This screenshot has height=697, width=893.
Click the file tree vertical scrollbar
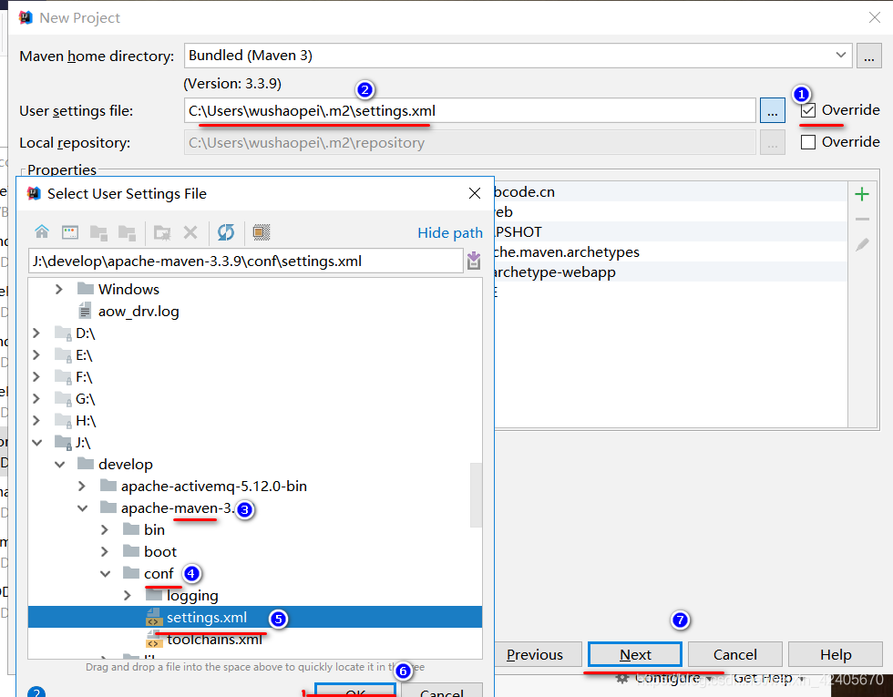[x=476, y=495]
